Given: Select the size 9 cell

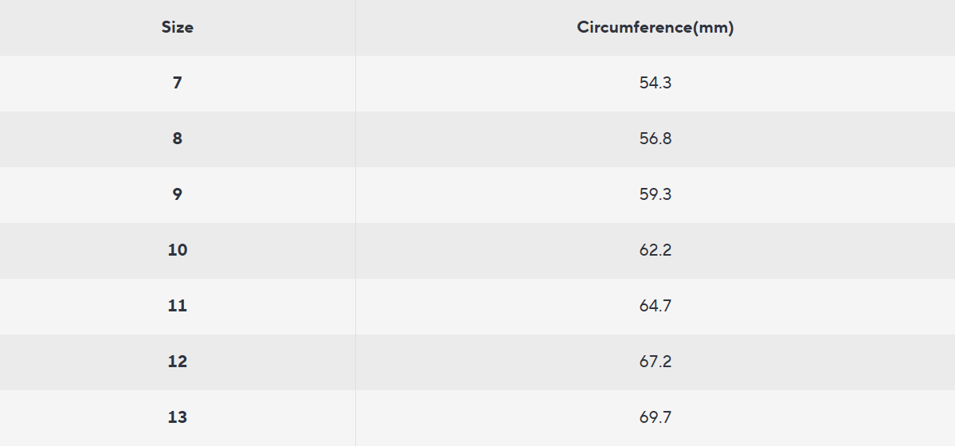Looking at the screenshot, I should pos(178,194).
